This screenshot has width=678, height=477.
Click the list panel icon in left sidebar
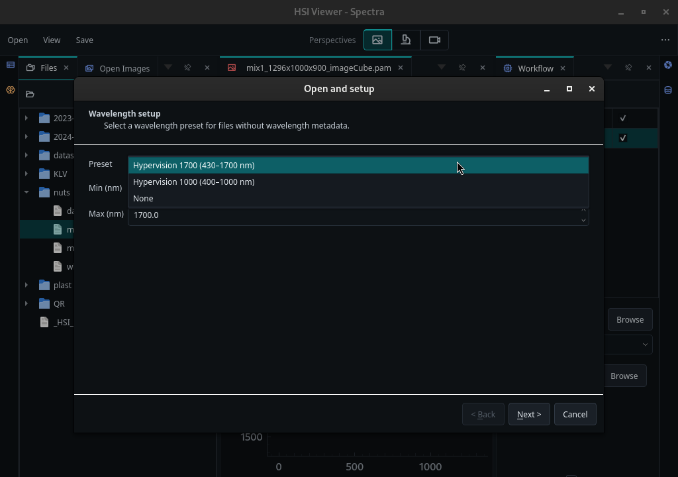11,65
